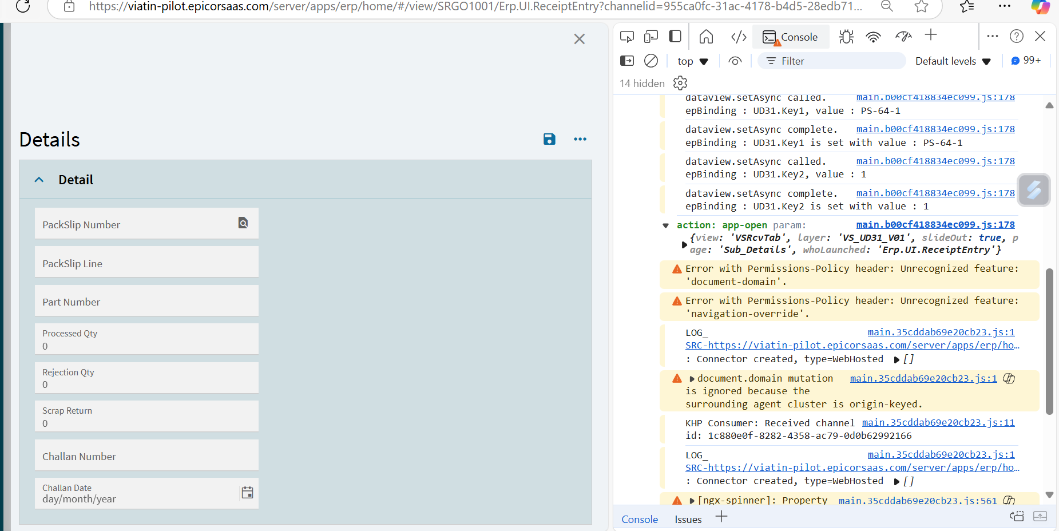This screenshot has height=531, width=1059.
Task: Expand the document.domain mutation warning
Action: 692,379
